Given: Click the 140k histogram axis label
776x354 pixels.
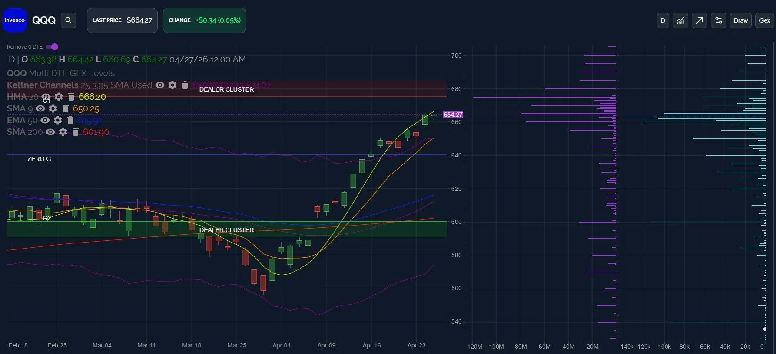Looking at the screenshot, I should (627, 347).
